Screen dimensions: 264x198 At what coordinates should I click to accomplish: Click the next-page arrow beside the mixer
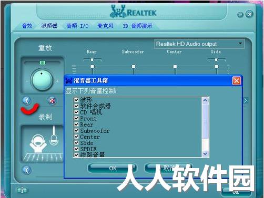point(246,100)
